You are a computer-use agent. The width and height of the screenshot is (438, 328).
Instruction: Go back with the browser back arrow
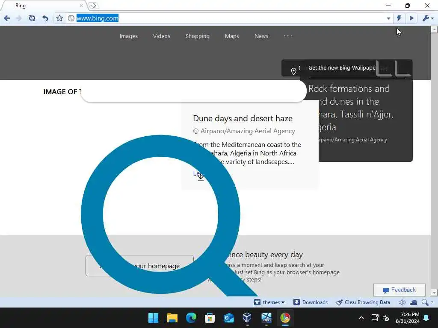coord(7,18)
